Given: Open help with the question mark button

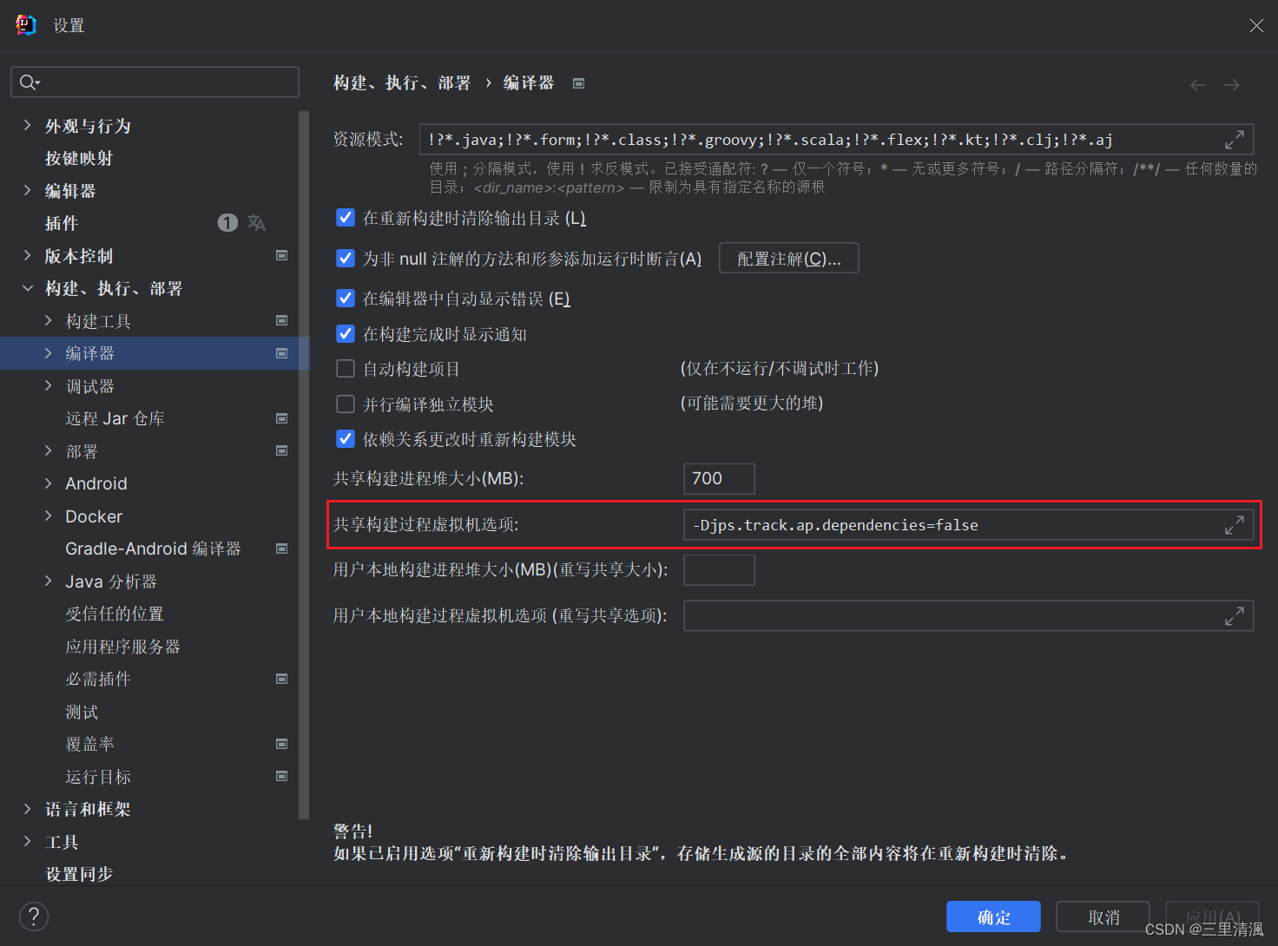Looking at the screenshot, I should (34, 916).
